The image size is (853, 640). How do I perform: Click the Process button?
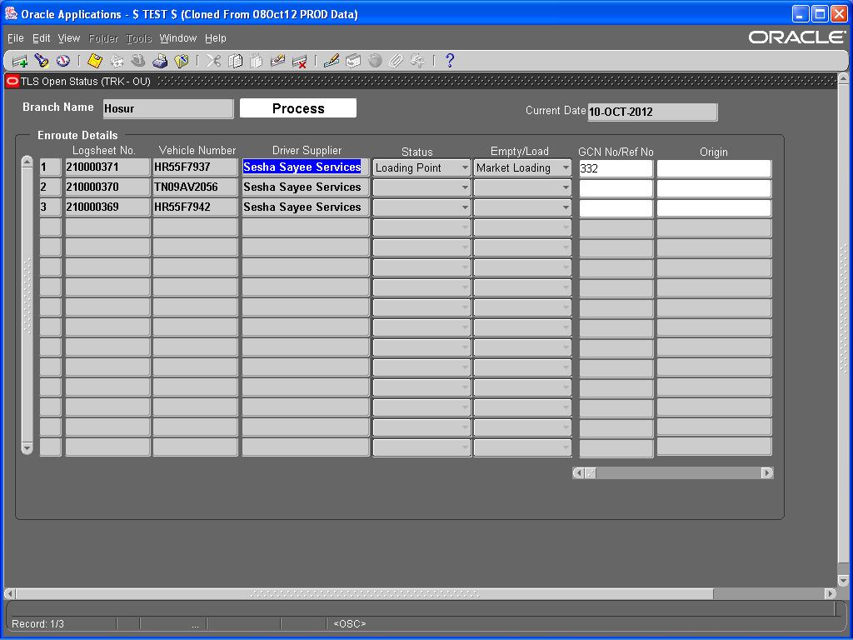click(298, 108)
